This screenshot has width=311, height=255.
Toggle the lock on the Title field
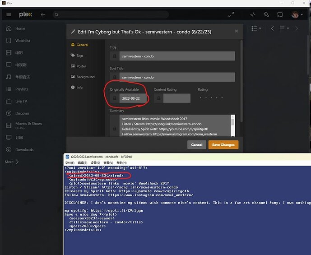pos(115,56)
